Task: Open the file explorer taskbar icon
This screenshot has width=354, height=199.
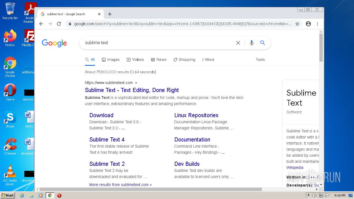Action: 31,195
